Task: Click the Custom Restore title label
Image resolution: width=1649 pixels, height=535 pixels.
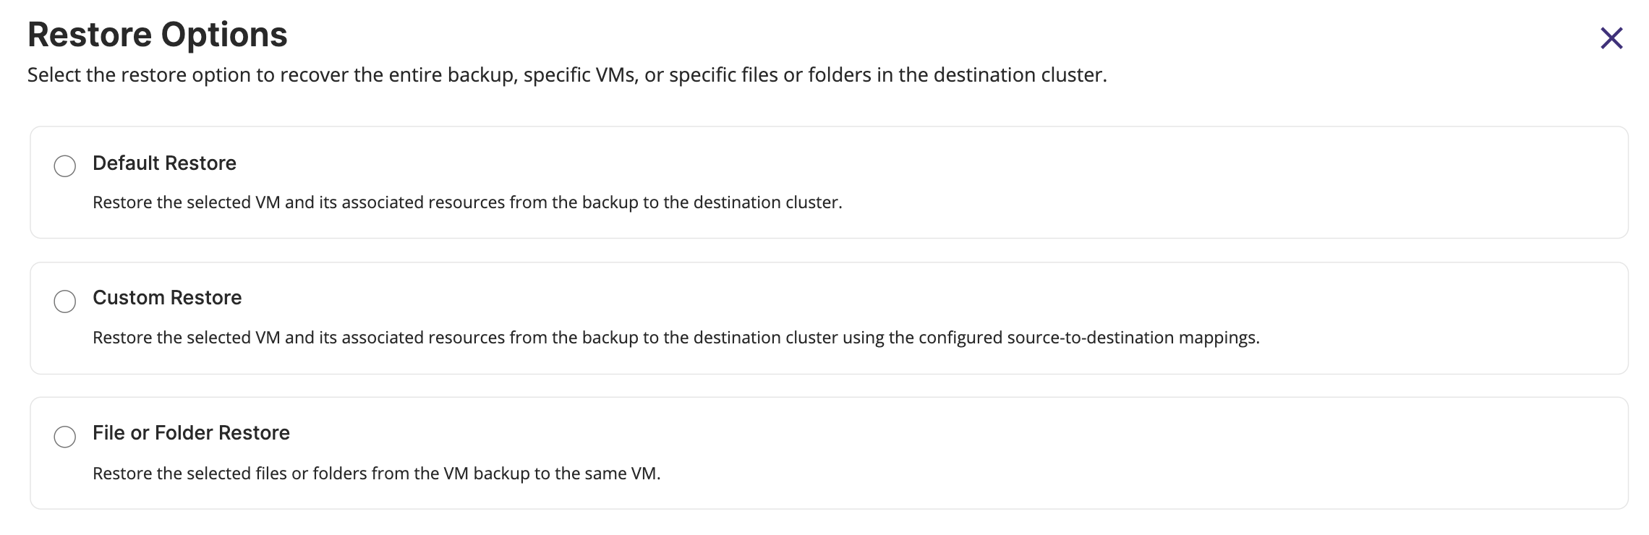Action: click(x=167, y=298)
